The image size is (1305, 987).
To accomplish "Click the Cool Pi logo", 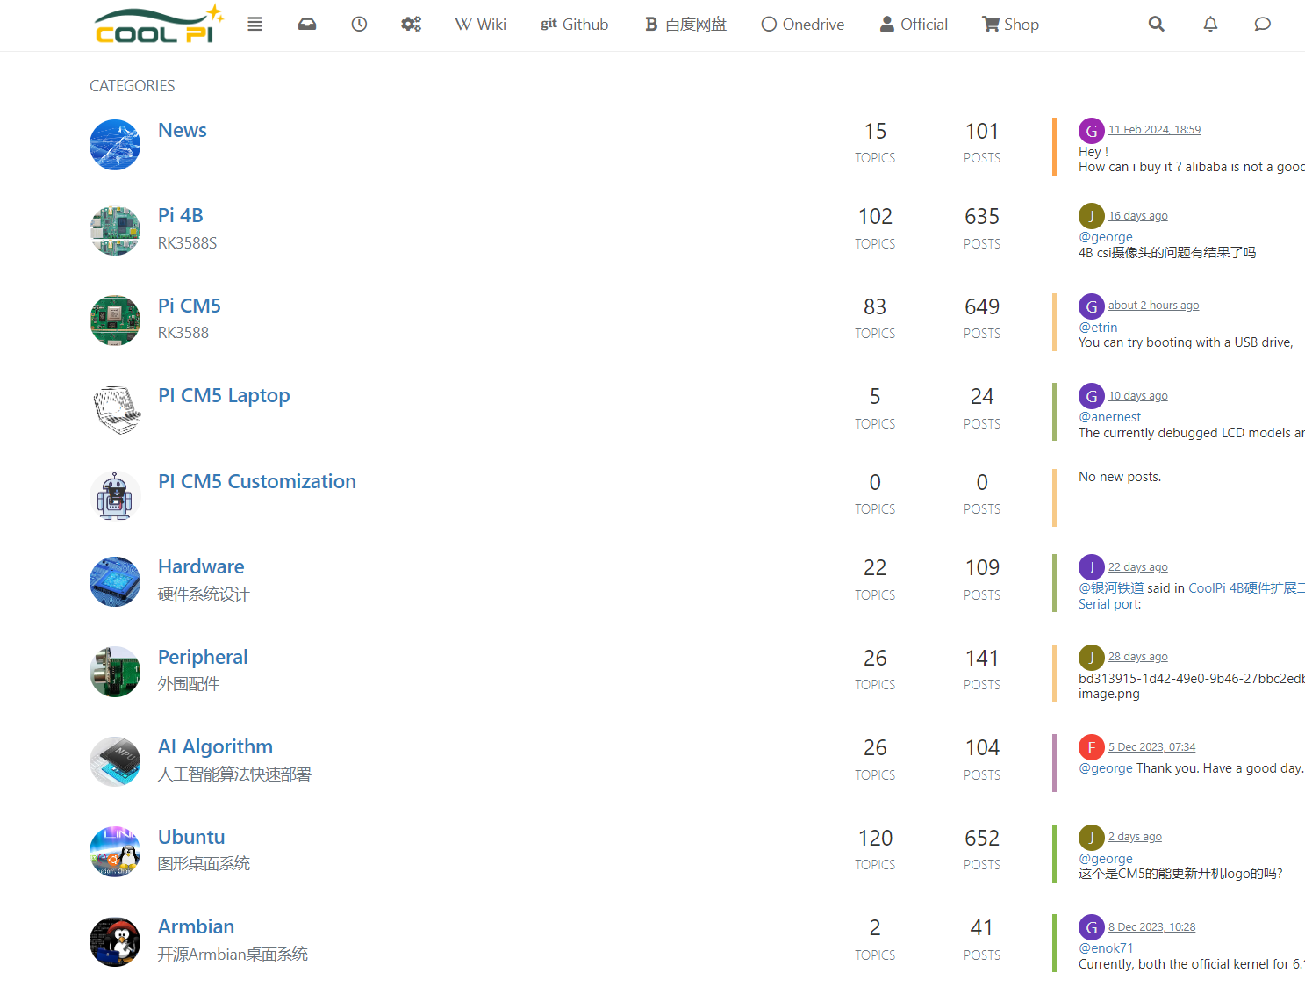I will pos(159,25).
